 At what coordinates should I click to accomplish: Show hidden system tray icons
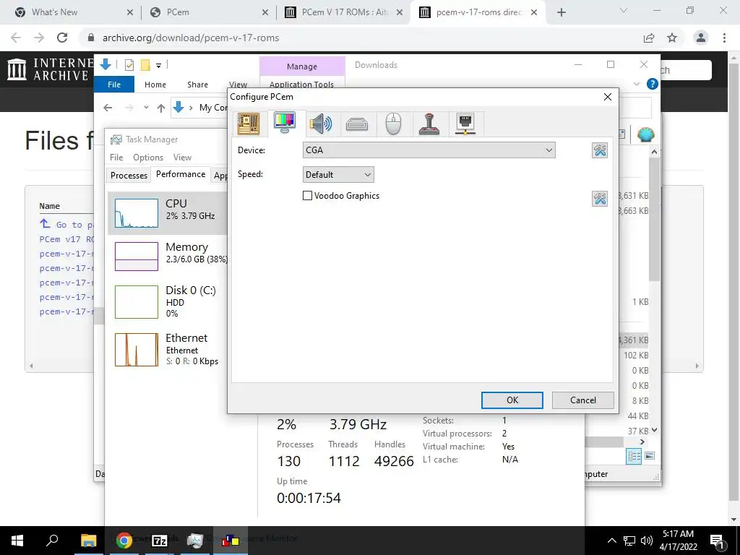click(611, 541)
